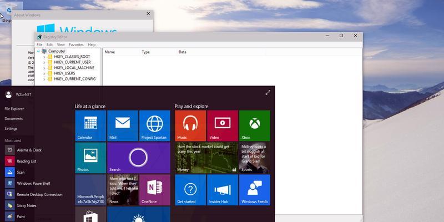Viewport: 444px width, 222px height.
Task: Collapse the Computer node in registry tree
Action: [x=38, y=51]
